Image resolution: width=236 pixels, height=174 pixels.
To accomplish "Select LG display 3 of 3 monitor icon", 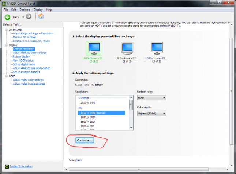I will coord(157,48).
